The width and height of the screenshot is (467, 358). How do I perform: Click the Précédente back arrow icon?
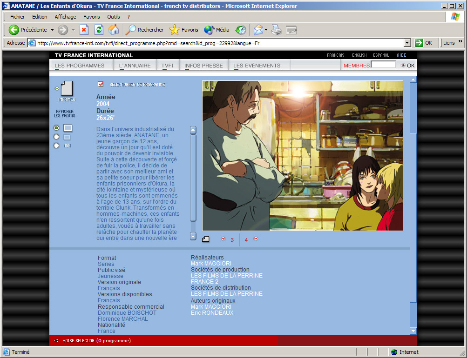(14, 30)
